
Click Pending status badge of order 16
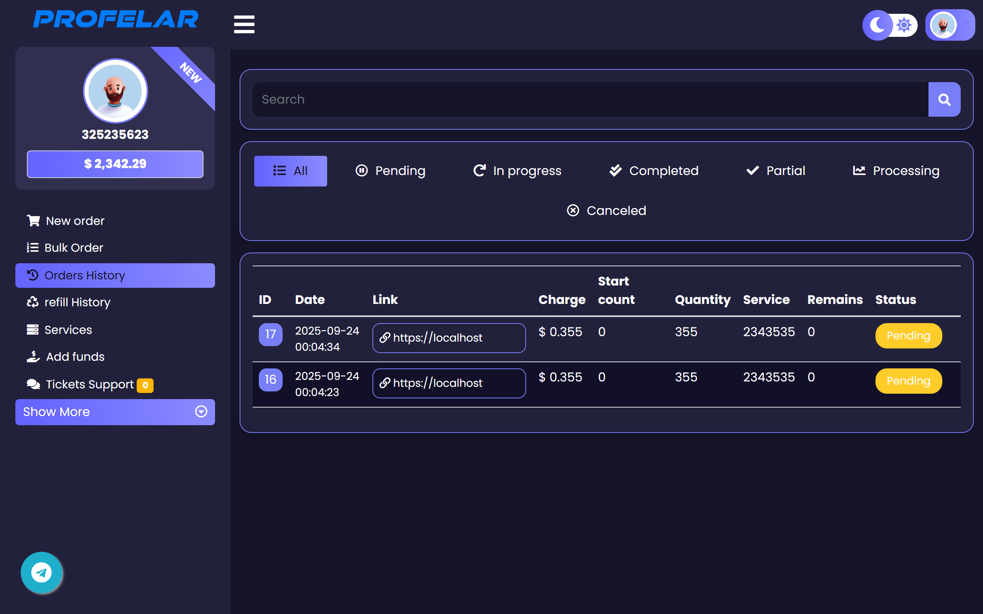coord(908,381)
